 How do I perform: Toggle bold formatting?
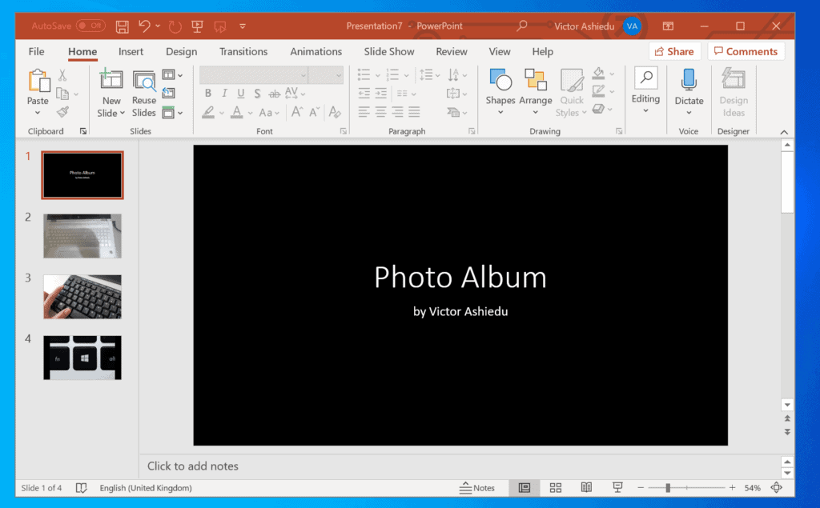[207, 93]
